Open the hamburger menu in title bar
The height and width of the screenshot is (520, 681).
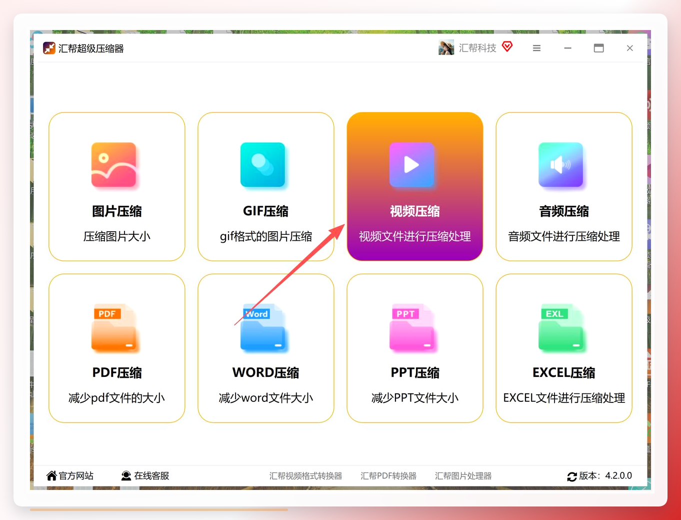point(536,48)
